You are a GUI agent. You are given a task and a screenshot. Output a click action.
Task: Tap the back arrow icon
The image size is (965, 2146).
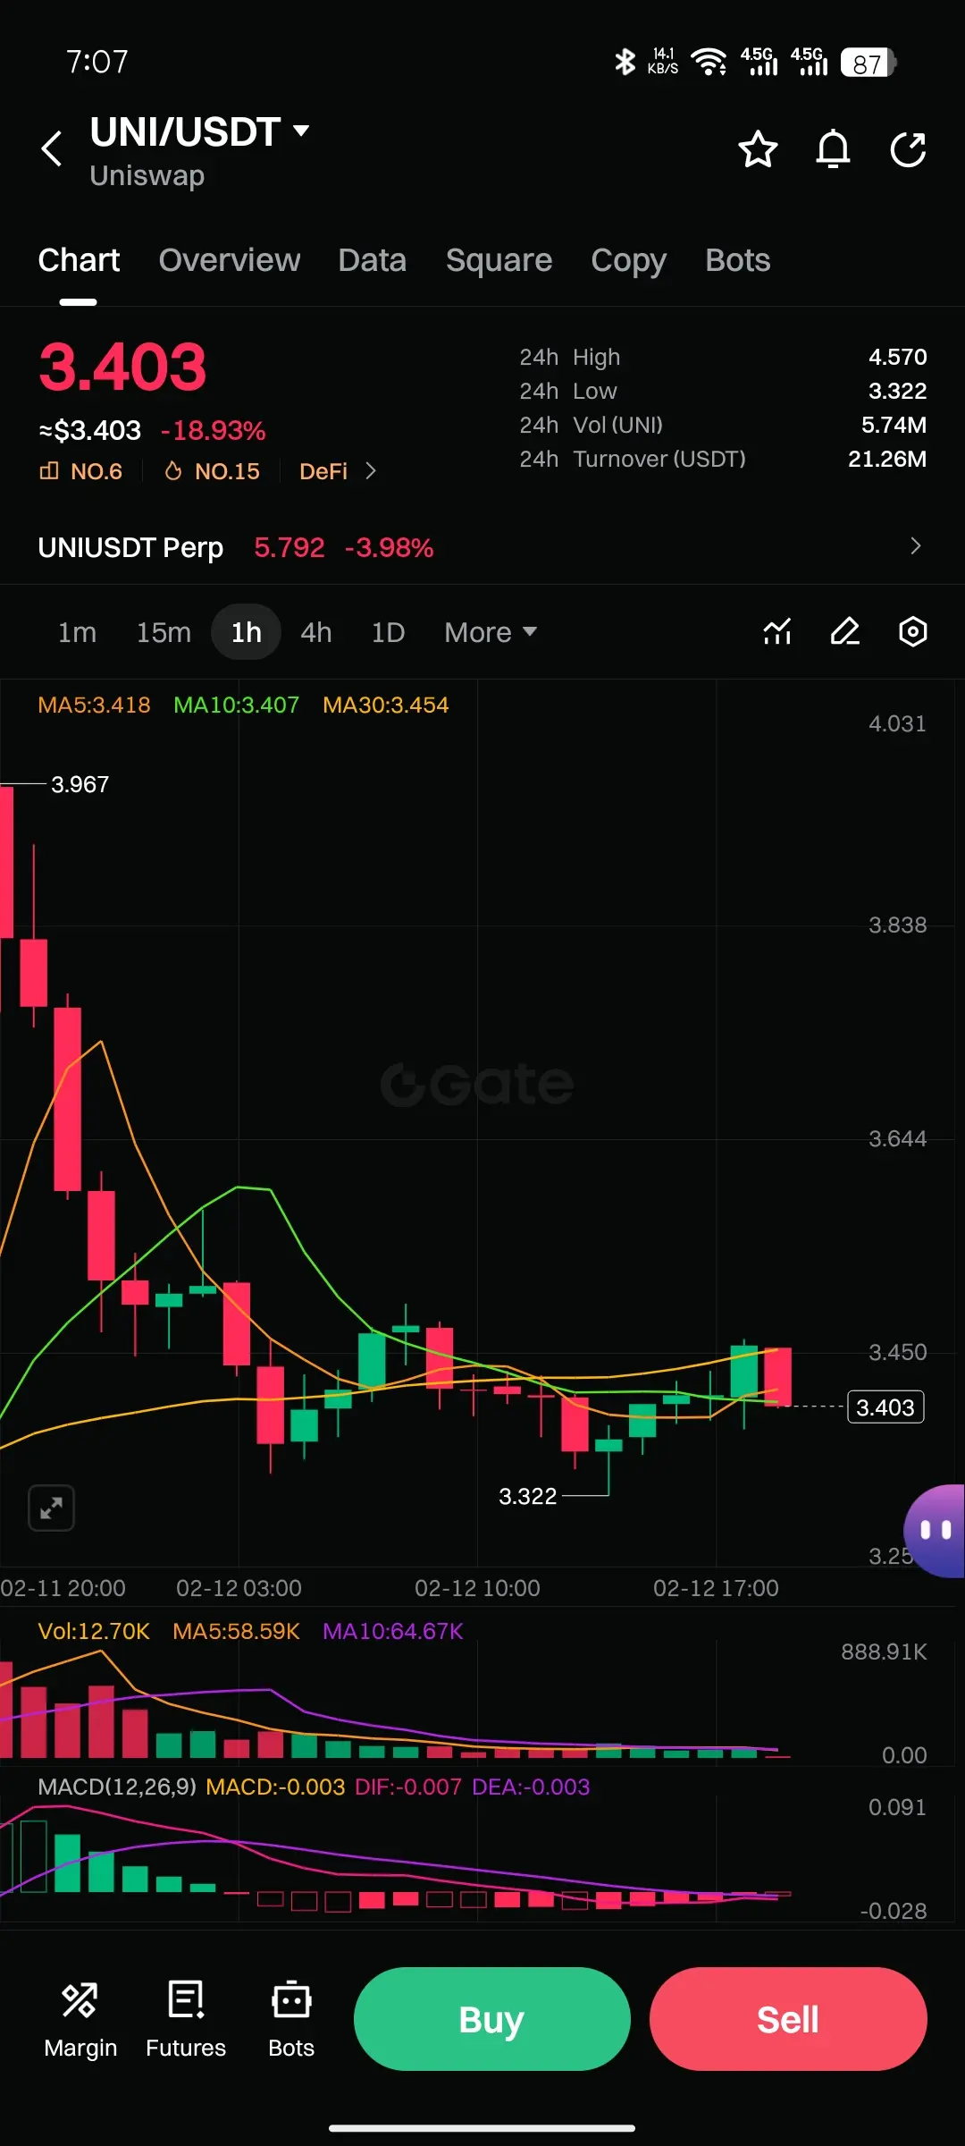click(x=52, y=148)
